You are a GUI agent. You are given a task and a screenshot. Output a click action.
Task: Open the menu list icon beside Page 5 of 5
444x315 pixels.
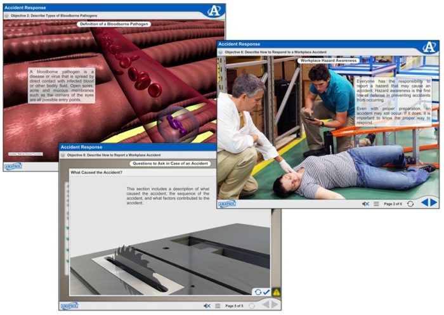(218, 305)
